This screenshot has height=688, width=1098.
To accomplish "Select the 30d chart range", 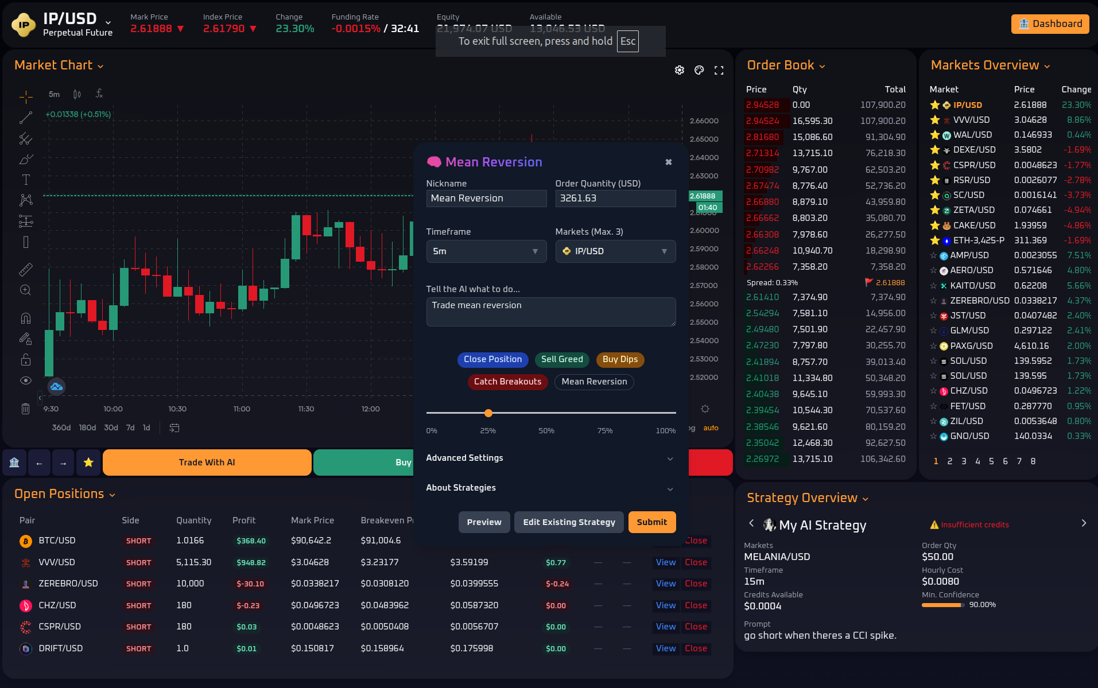I will point(111,427).
